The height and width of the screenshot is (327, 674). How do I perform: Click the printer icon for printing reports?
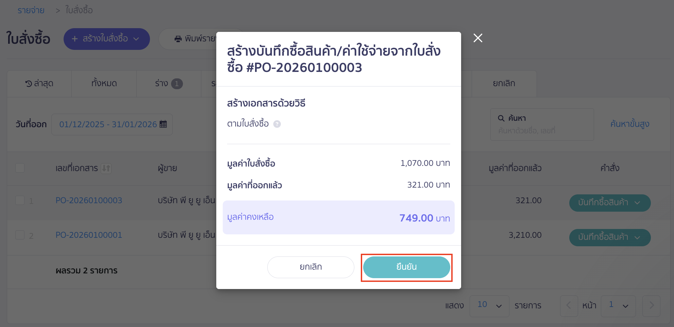click(178, 39)
